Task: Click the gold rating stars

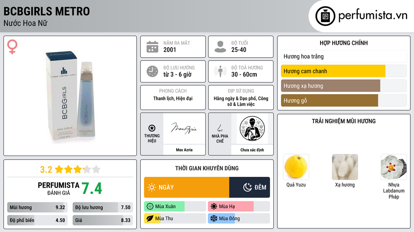Action: [77, 170]
